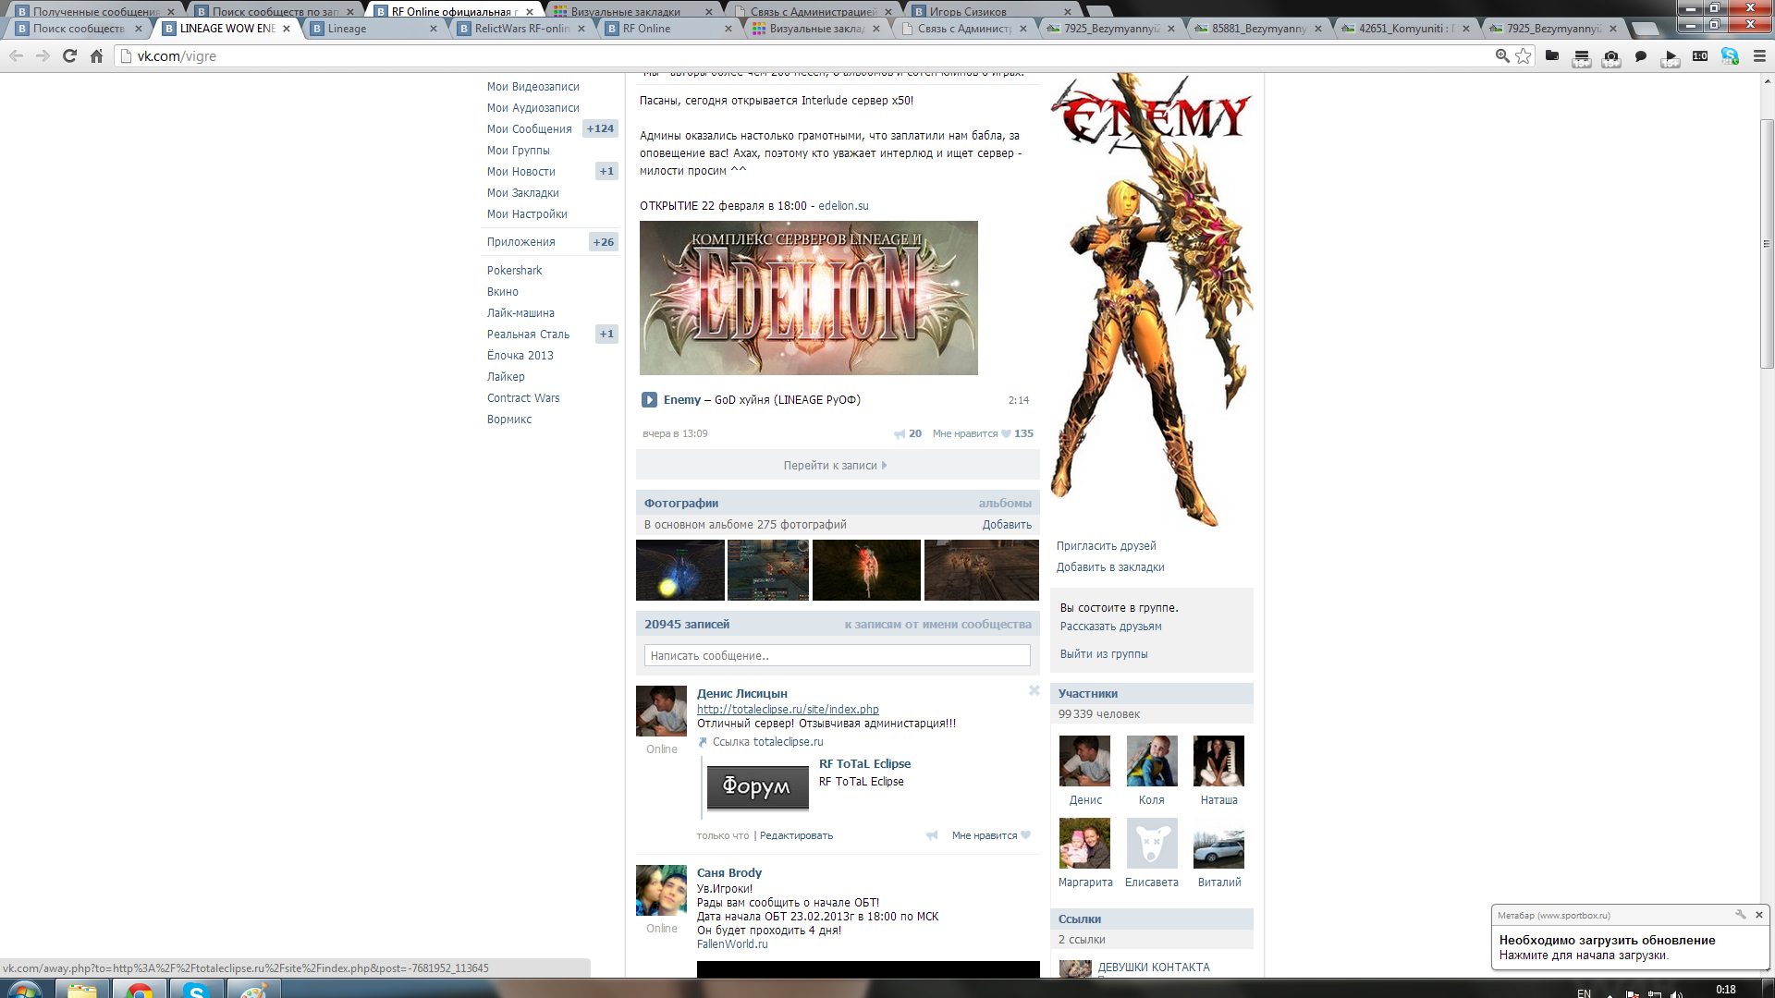Close the LINEAGE WOW ENE tab
The image size is (1775, 998).
point(287,29)
